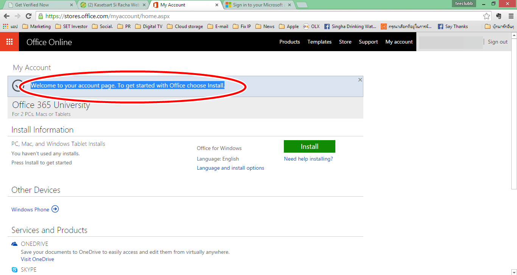This screenshot has width=517, height=275.
Task: Bookmark this page with the star icon
Action: point(486,16)
